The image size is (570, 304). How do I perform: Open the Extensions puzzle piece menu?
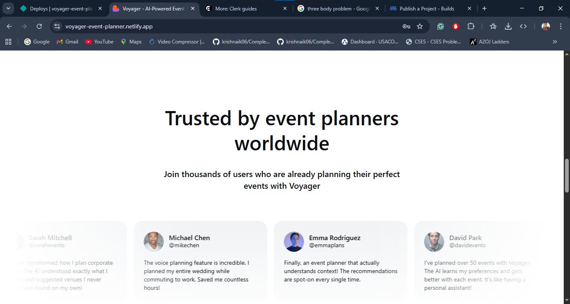(471, 26)
